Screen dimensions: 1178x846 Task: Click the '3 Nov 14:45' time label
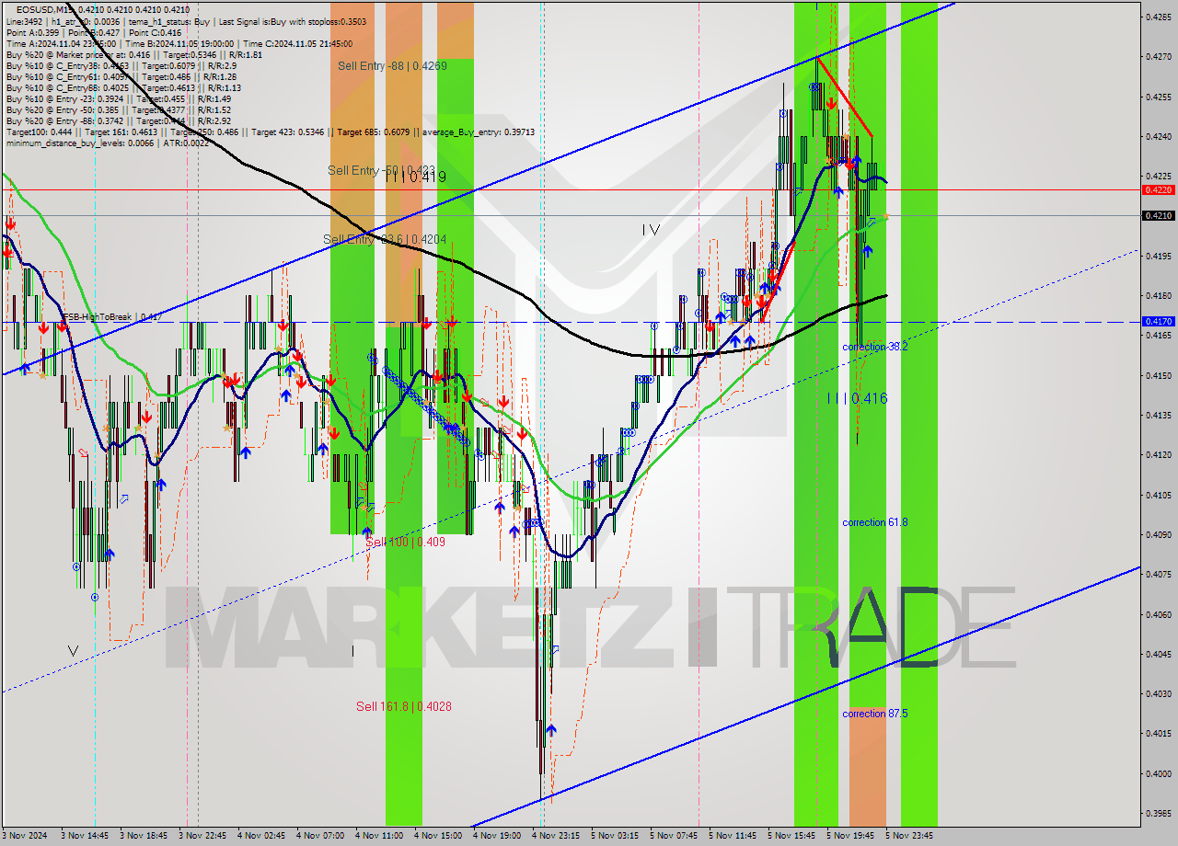click(85, 836)
